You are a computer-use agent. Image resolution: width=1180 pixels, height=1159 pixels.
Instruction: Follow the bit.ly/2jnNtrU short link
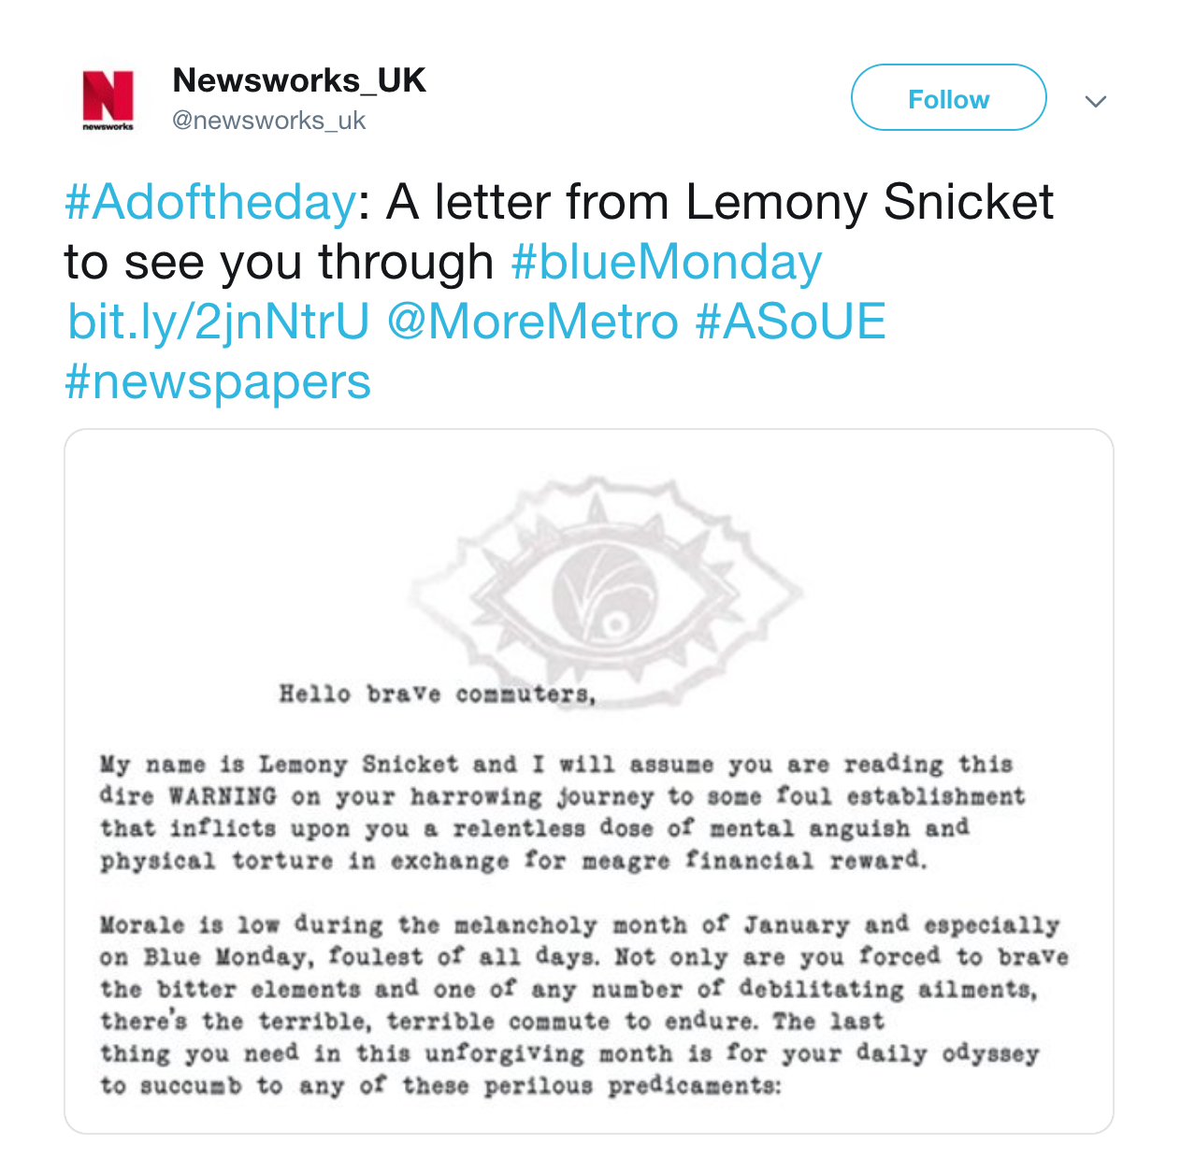219,322
